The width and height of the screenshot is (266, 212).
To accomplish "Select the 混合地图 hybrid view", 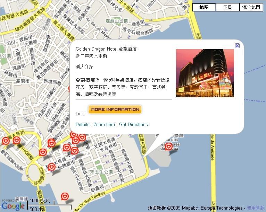I will coord(251,7).
